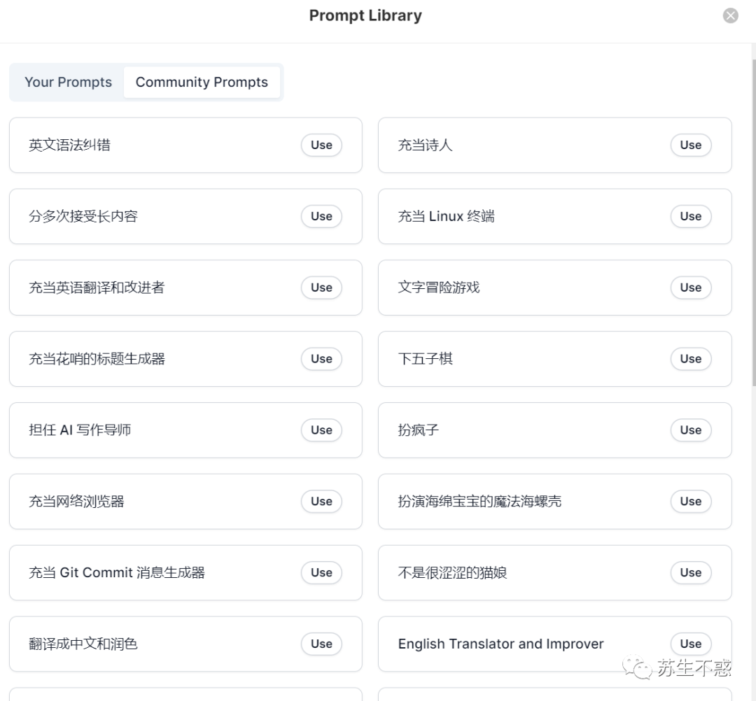Click the 充当 Git Commit 消息生成器 title
Screen dimensions: 756x701
[117, 573]
